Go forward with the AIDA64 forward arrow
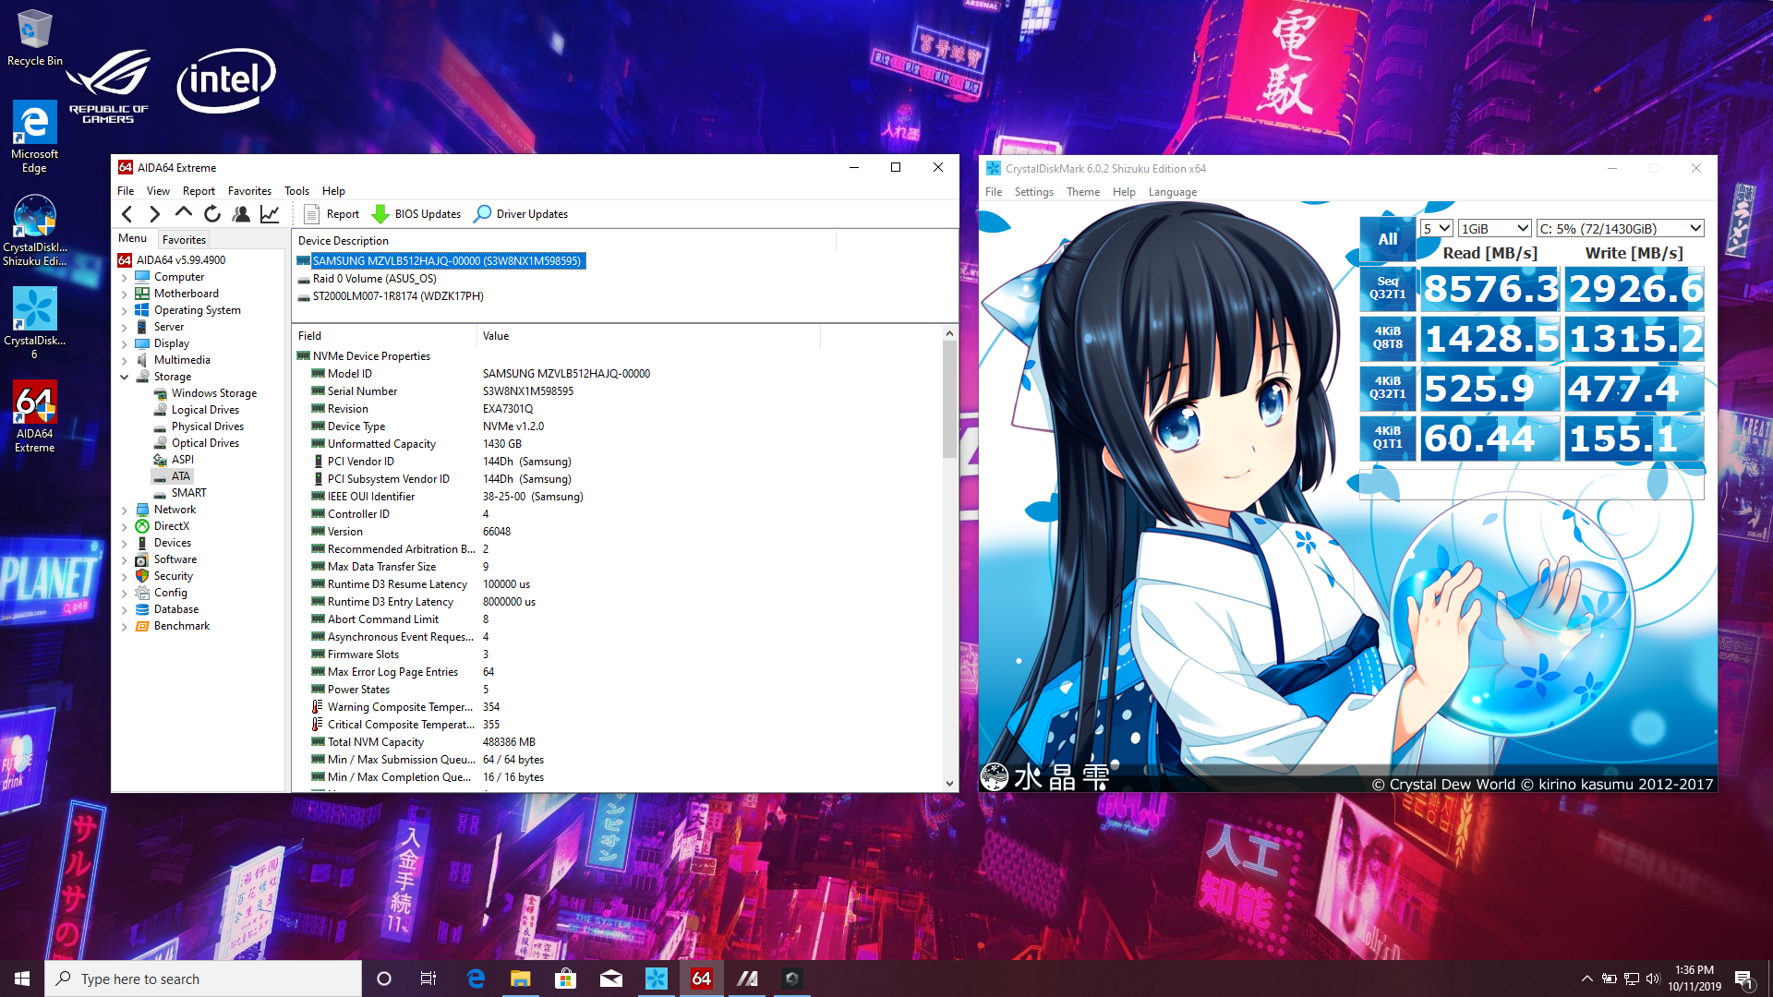Viewport: 1773px width, 997px height. [x=154, y=214]
